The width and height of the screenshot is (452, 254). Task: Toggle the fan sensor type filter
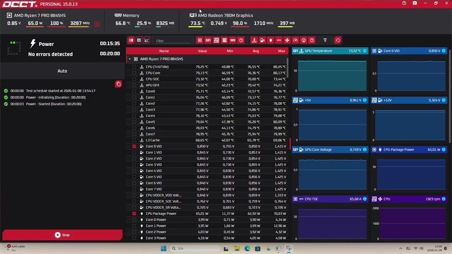pyautogui.click(x=287, y=40)
